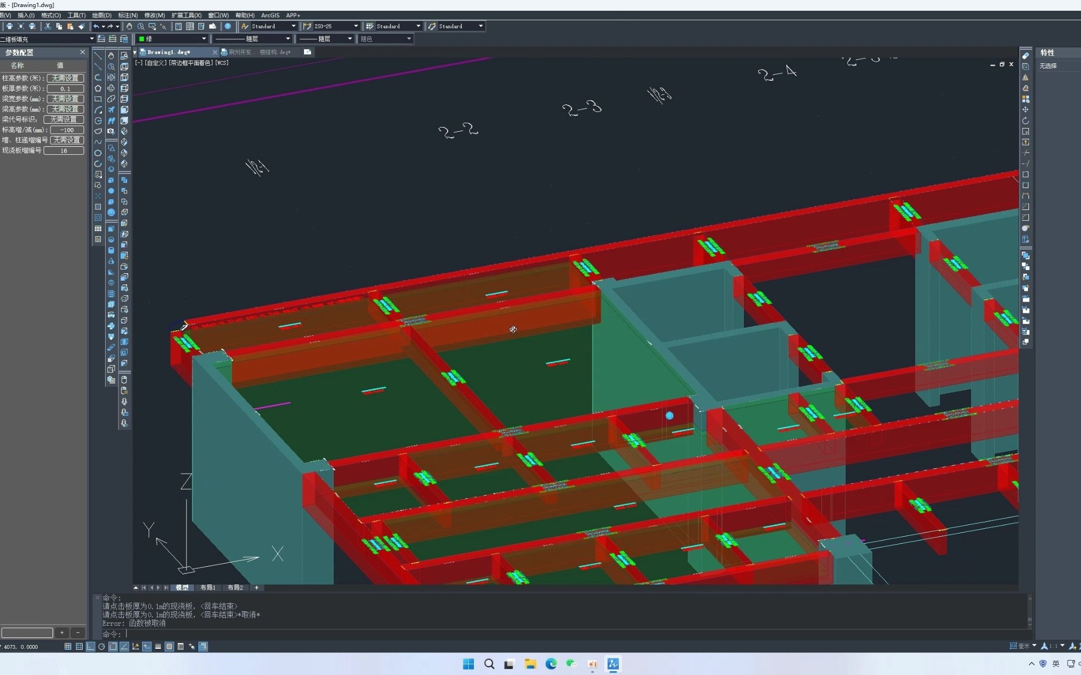Toggle Ortho mode in status bar
Viewport: 1081px width, 675px height.
tap(91, 647)
